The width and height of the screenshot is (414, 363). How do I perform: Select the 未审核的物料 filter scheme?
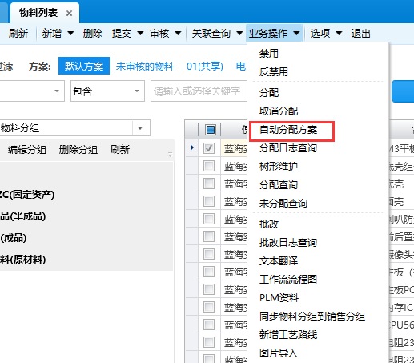pos(145,66)
